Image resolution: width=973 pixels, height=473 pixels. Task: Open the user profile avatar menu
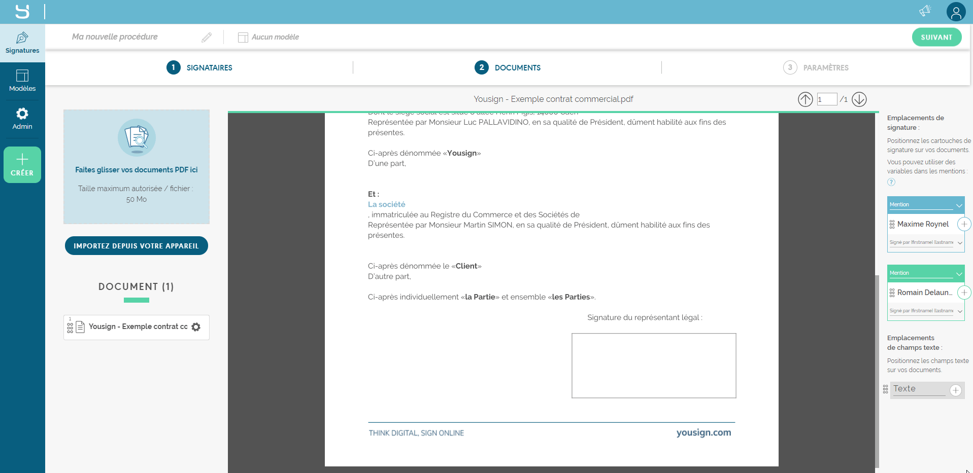(x=956, y=12)
